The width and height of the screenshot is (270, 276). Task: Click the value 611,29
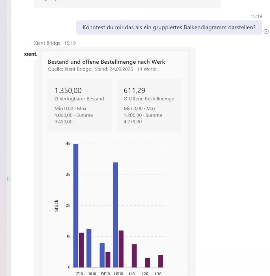[x=134, y=91]
